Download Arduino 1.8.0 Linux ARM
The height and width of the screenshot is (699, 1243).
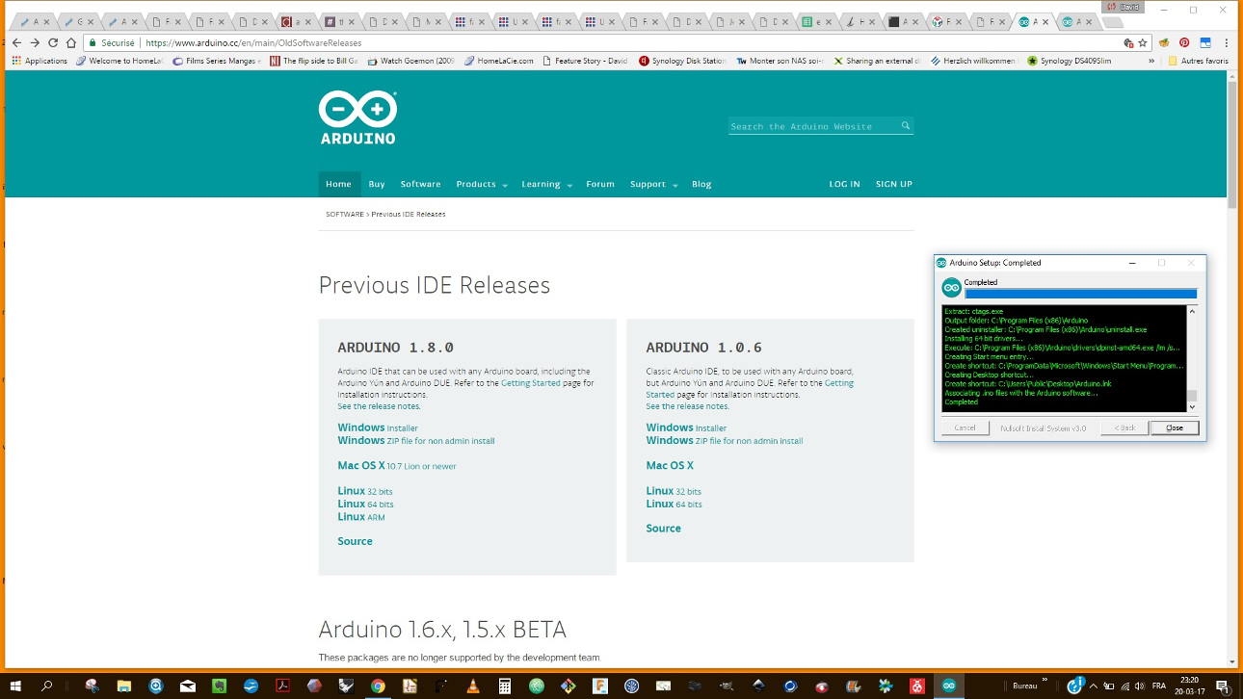coord(361,517)
